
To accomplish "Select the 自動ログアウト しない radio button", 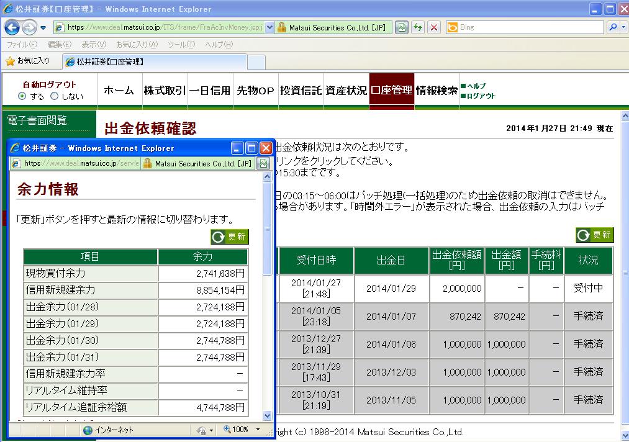I will 54,96.
